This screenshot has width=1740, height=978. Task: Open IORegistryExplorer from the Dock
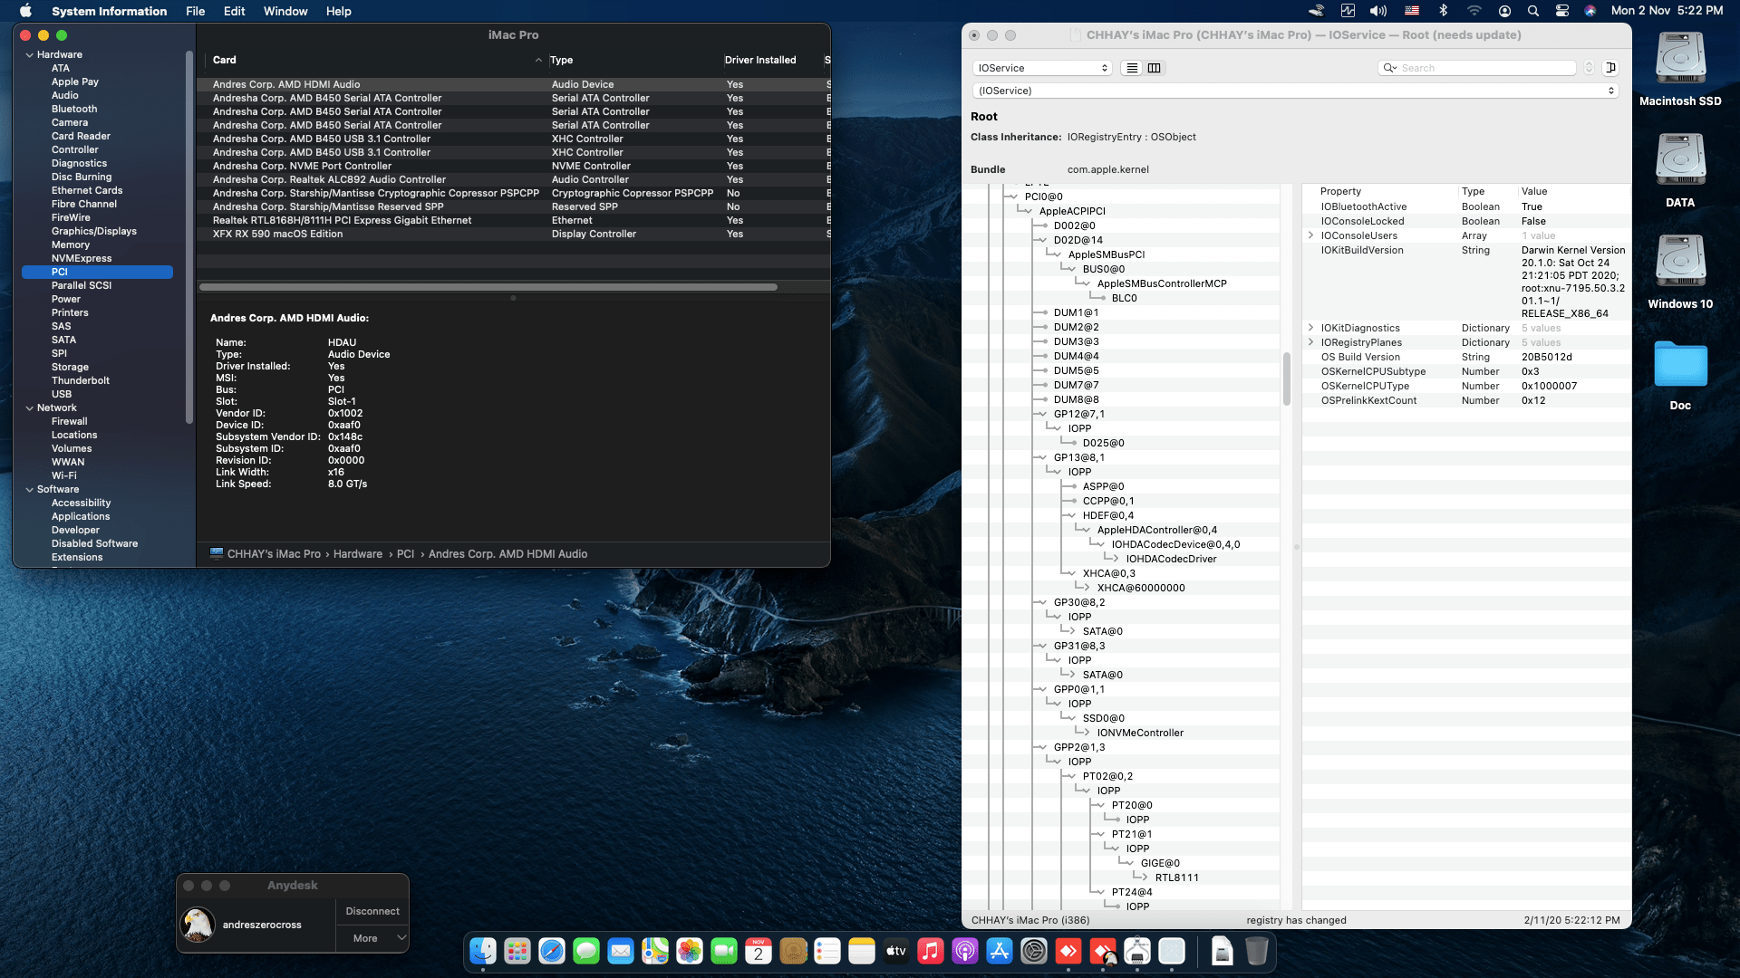(1138, 952)
